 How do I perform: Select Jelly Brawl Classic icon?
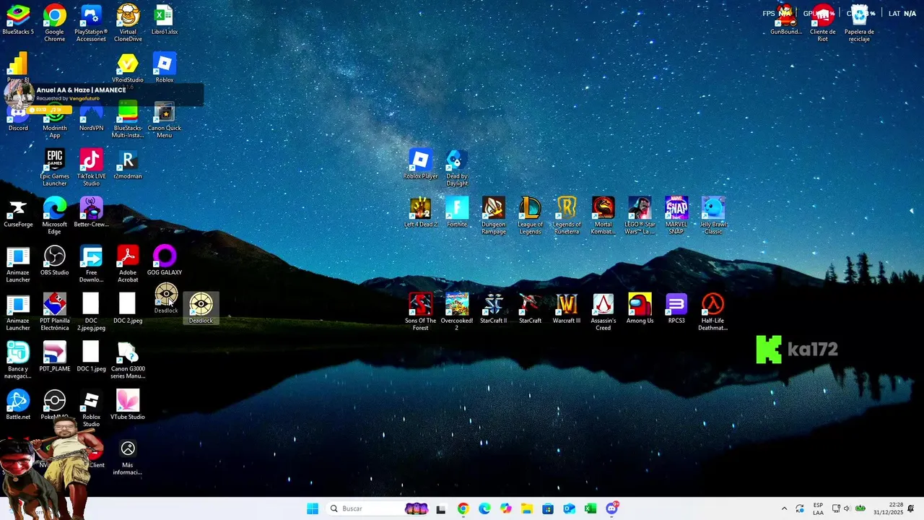[x=713, y=216]
